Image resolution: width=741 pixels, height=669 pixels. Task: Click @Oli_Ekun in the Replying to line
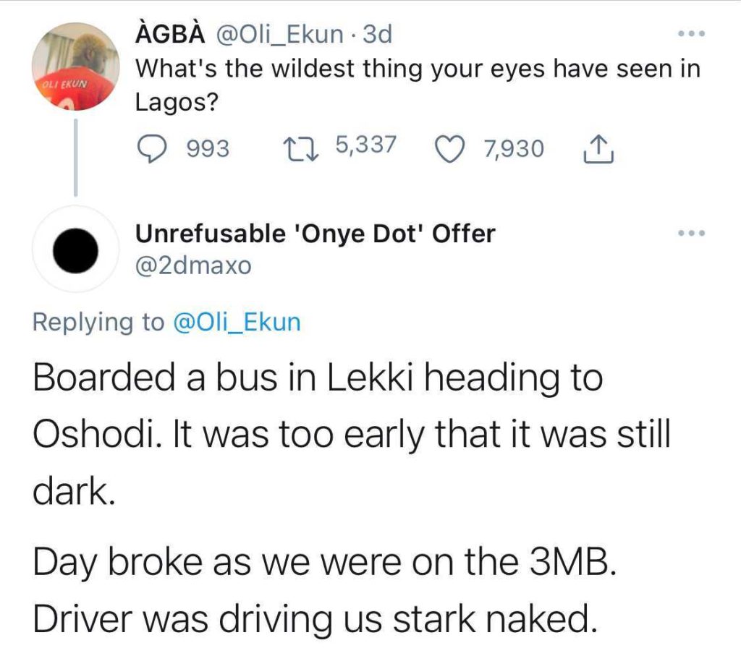237,322
